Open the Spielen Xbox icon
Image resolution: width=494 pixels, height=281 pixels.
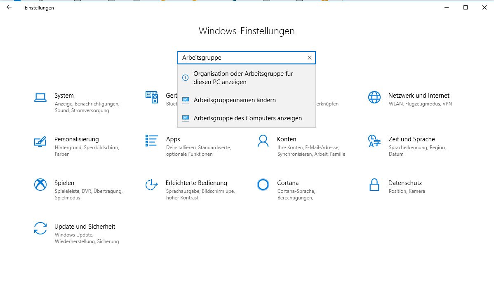(x=40, y=185)
